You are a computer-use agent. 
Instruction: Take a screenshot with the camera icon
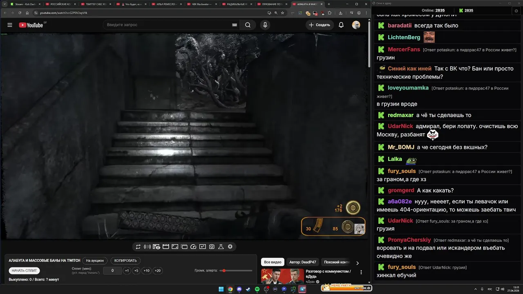coord(212,247)
